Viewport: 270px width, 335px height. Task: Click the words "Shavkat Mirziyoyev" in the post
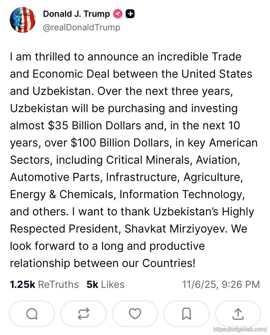click(173, 229)
